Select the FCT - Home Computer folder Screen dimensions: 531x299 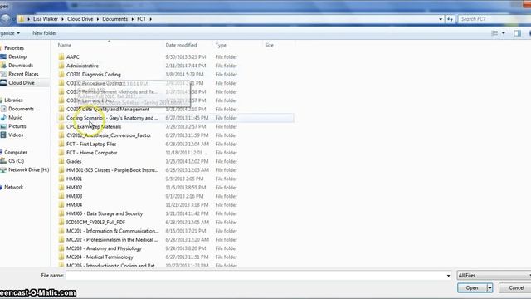[92, 153]
